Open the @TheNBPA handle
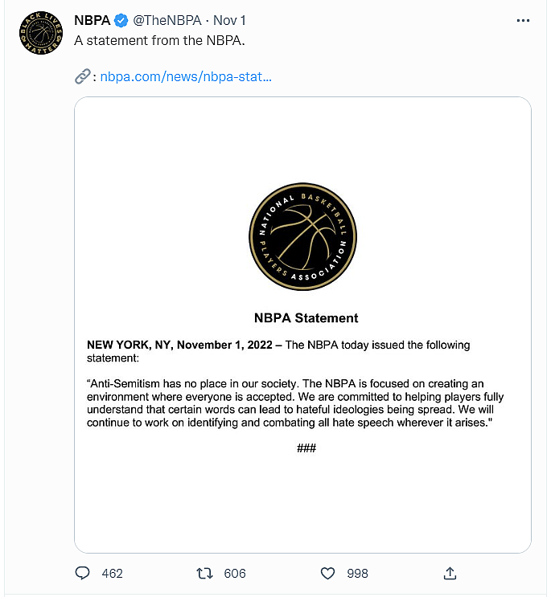 coord(167,21)
